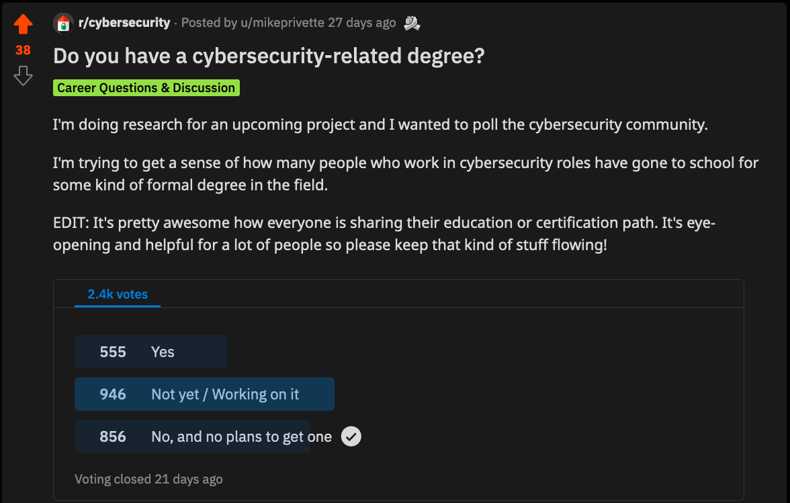The image size is (790, 503).
Task: Downvote the cybersecurity degree post
Action: [x=23, y=75]
